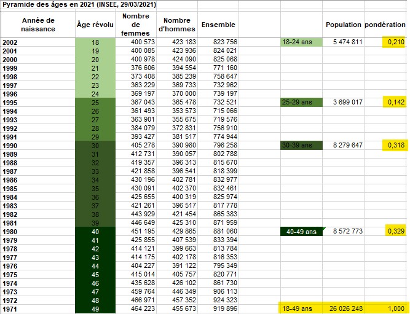Viewport: 410px width, 314px height.
Task: Click women count 459 764
Action: (x=136, y=291)
